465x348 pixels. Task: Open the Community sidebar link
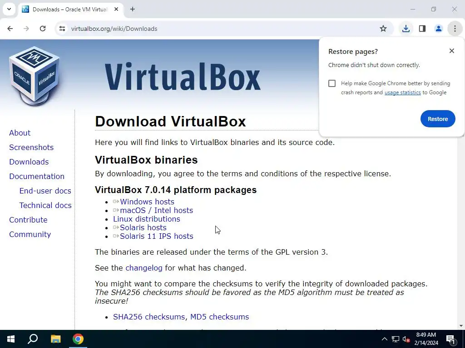(30, 234)
